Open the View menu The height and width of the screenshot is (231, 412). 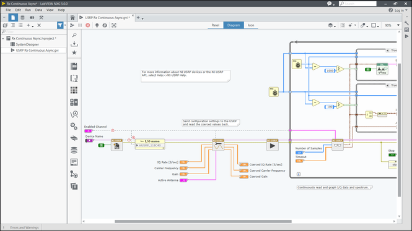[x=50, y=10]
